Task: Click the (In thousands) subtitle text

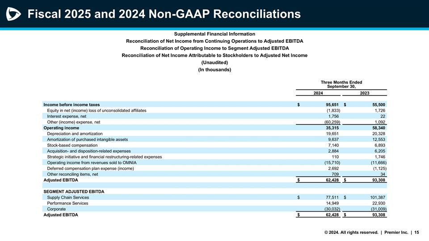Action: [214, 70]
